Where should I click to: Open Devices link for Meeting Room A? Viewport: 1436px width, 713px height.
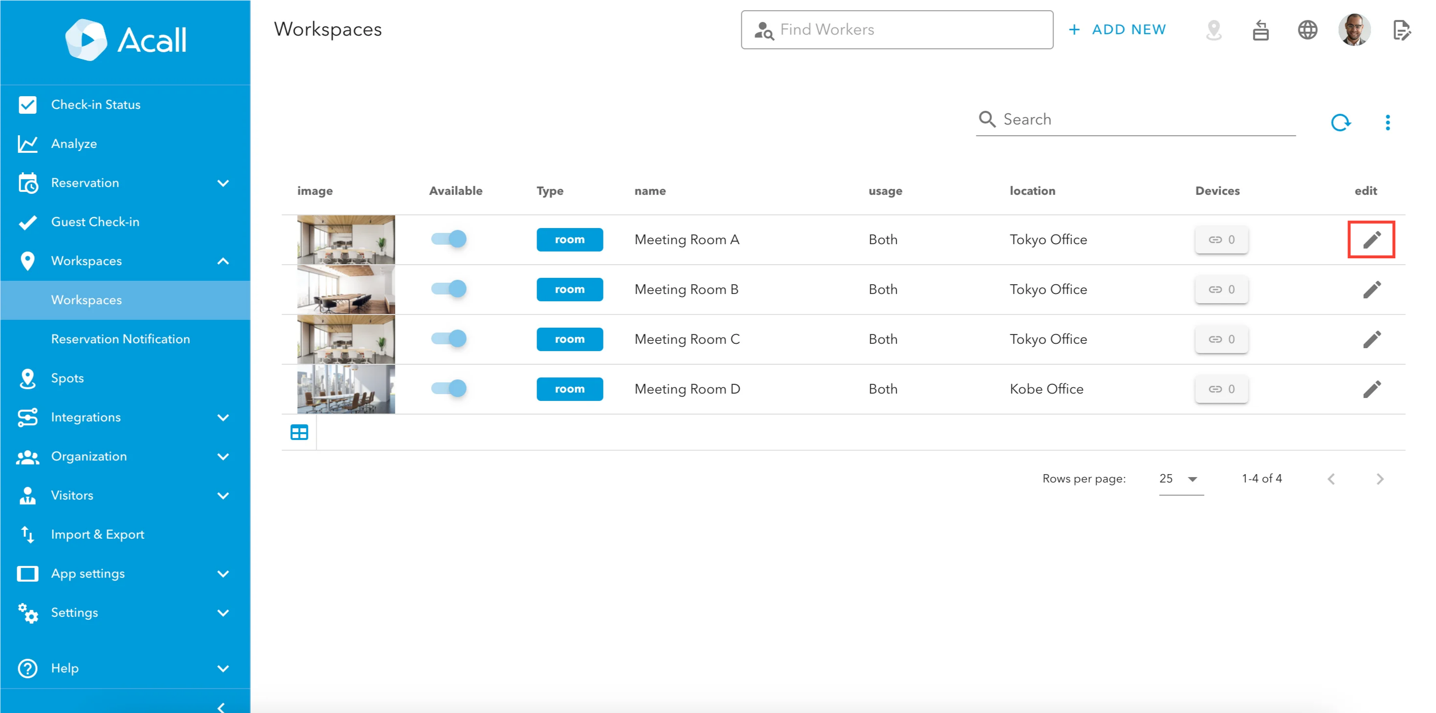1222,239
